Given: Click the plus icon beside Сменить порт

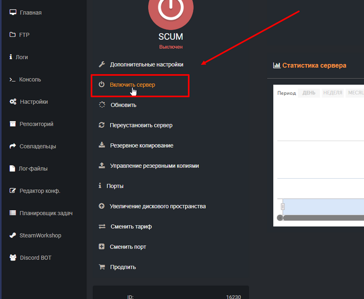Looking at the screenshot, I should point(102,247).
